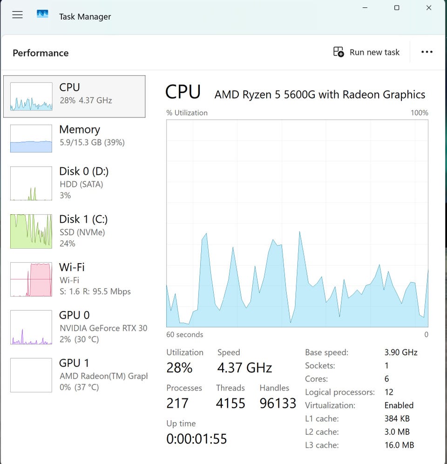This screenshot has width=447, height=464.
Task: Click the Sockets value 1
Action: [x=386, y=366]
